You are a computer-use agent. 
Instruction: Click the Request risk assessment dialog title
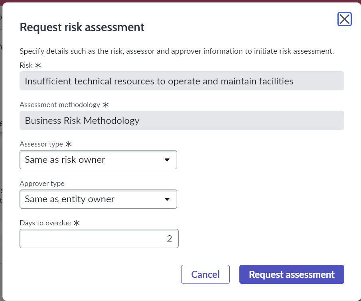pyautogui.click(x=81, y=27)
